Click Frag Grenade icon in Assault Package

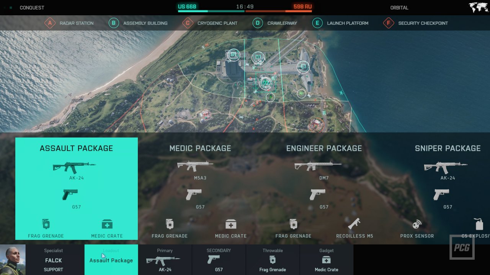pyautogui.click(x=46, y=224)
